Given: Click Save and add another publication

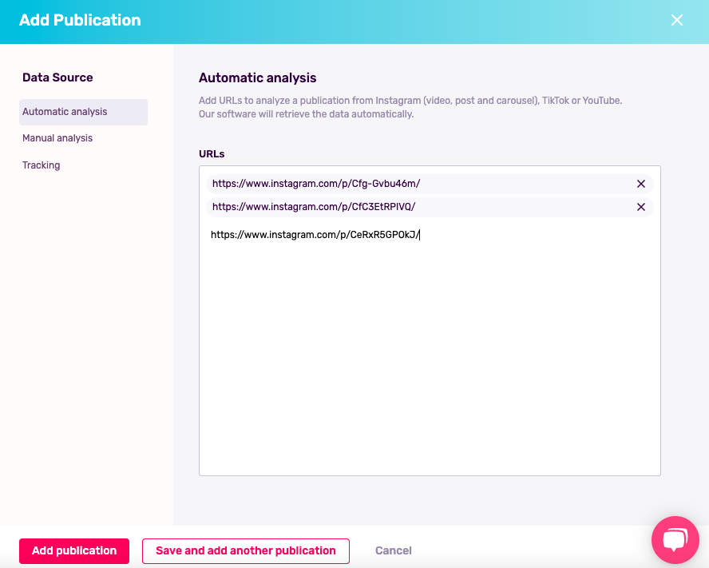Looking at the screenshot, I should pyautogui.click(x=245, y=550).
